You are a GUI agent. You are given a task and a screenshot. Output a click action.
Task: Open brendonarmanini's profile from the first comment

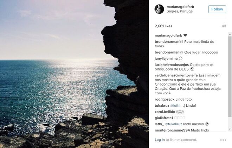point(168,42)
